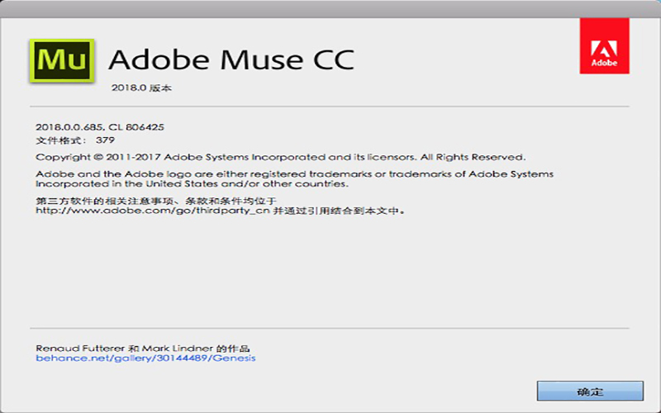Click the Renaud Futterer 和 Mark Lindner credit
Image resolution: width=661 pixels, height=413 pixels.
(x=142, y=349)
